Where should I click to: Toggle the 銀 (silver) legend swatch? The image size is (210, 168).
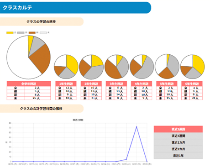(x=21, y=32)
